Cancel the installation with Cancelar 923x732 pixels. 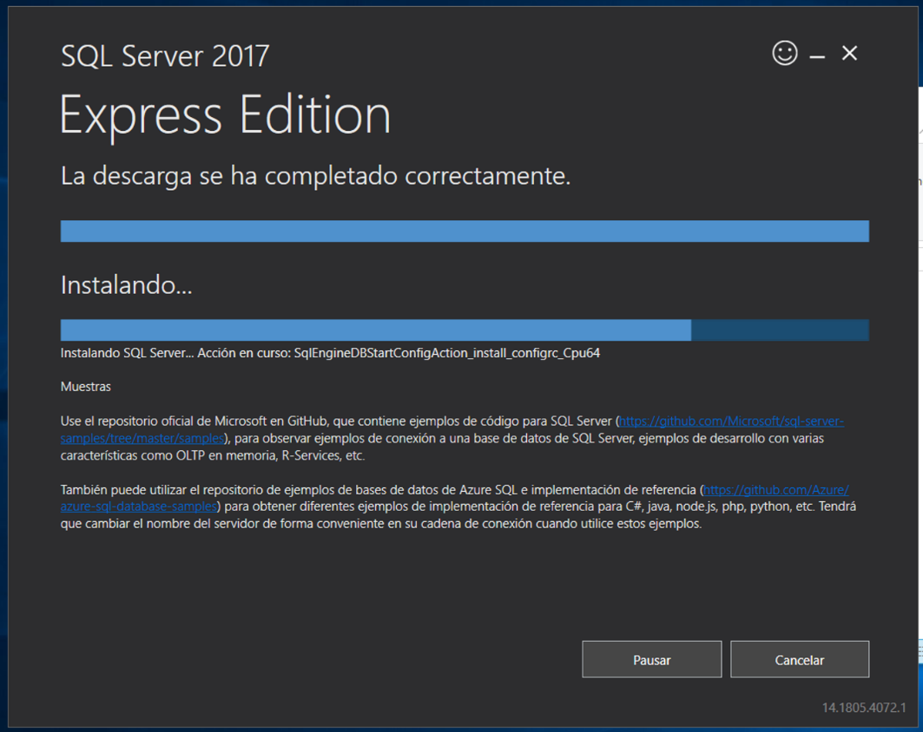point(799,659)
